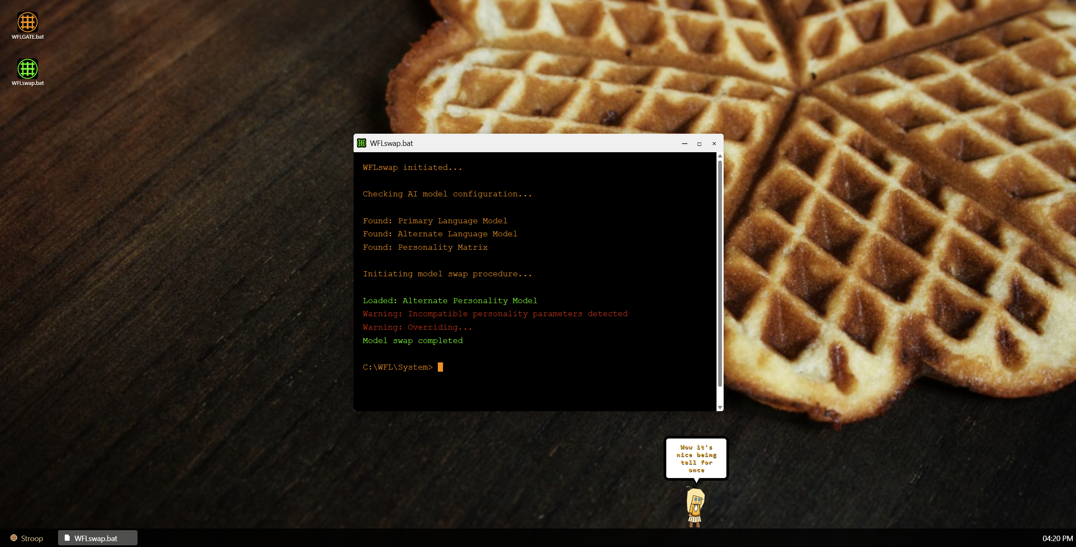Select the green WFLswap.bat desktop icon
The image size is (1076, 547).
(x=27, y=69)
